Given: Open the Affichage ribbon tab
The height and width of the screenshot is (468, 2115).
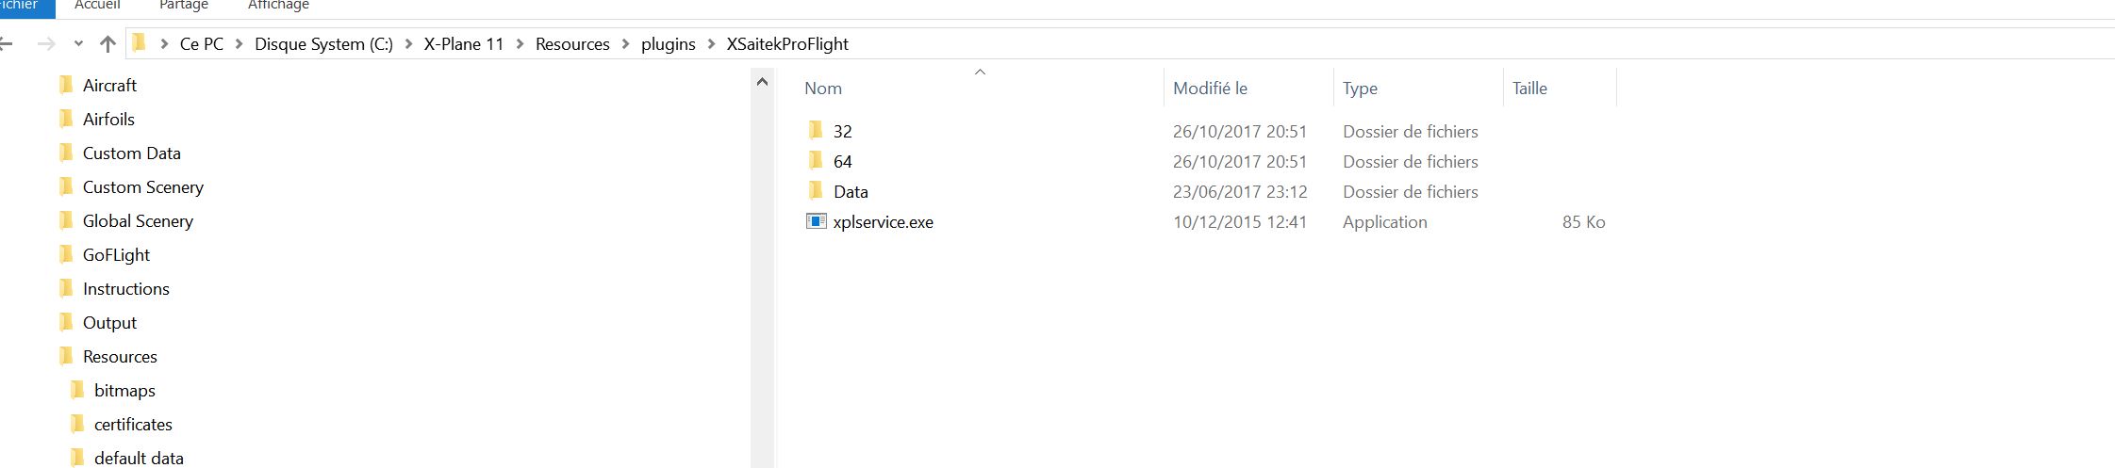Looking at the screenshot, I should tap(278, 6).
